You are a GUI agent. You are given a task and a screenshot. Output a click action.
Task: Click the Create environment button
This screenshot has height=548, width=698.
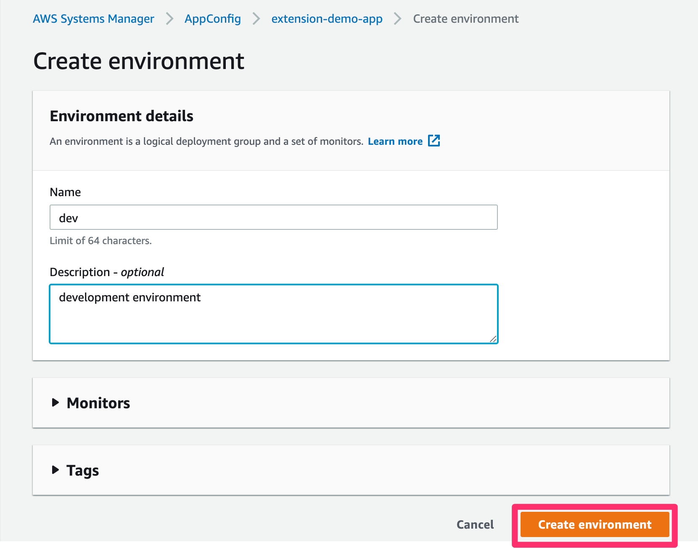(594, 524)
